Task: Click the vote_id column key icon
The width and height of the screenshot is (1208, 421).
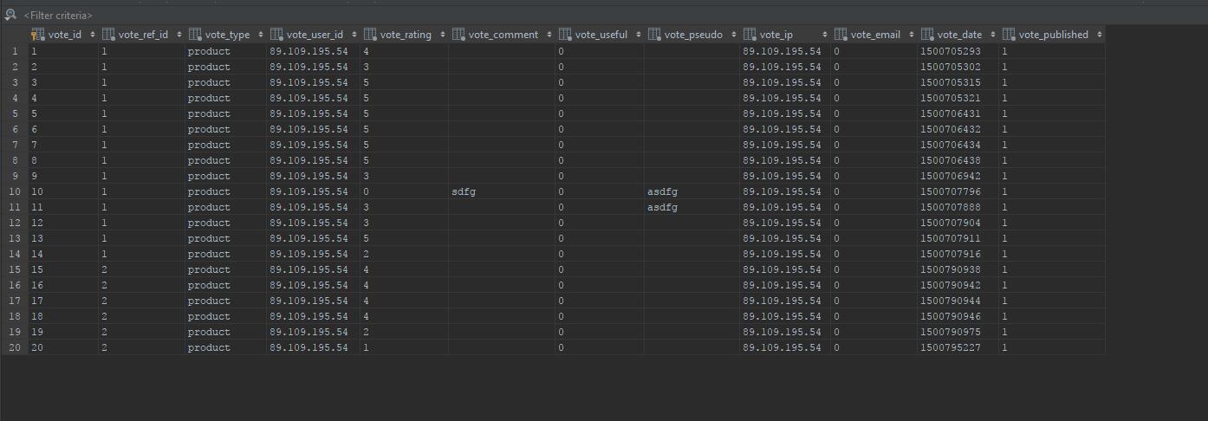Action: pos(37,35)
